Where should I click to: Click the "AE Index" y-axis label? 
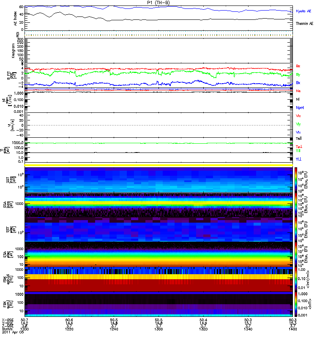click(x=15, y=19)
